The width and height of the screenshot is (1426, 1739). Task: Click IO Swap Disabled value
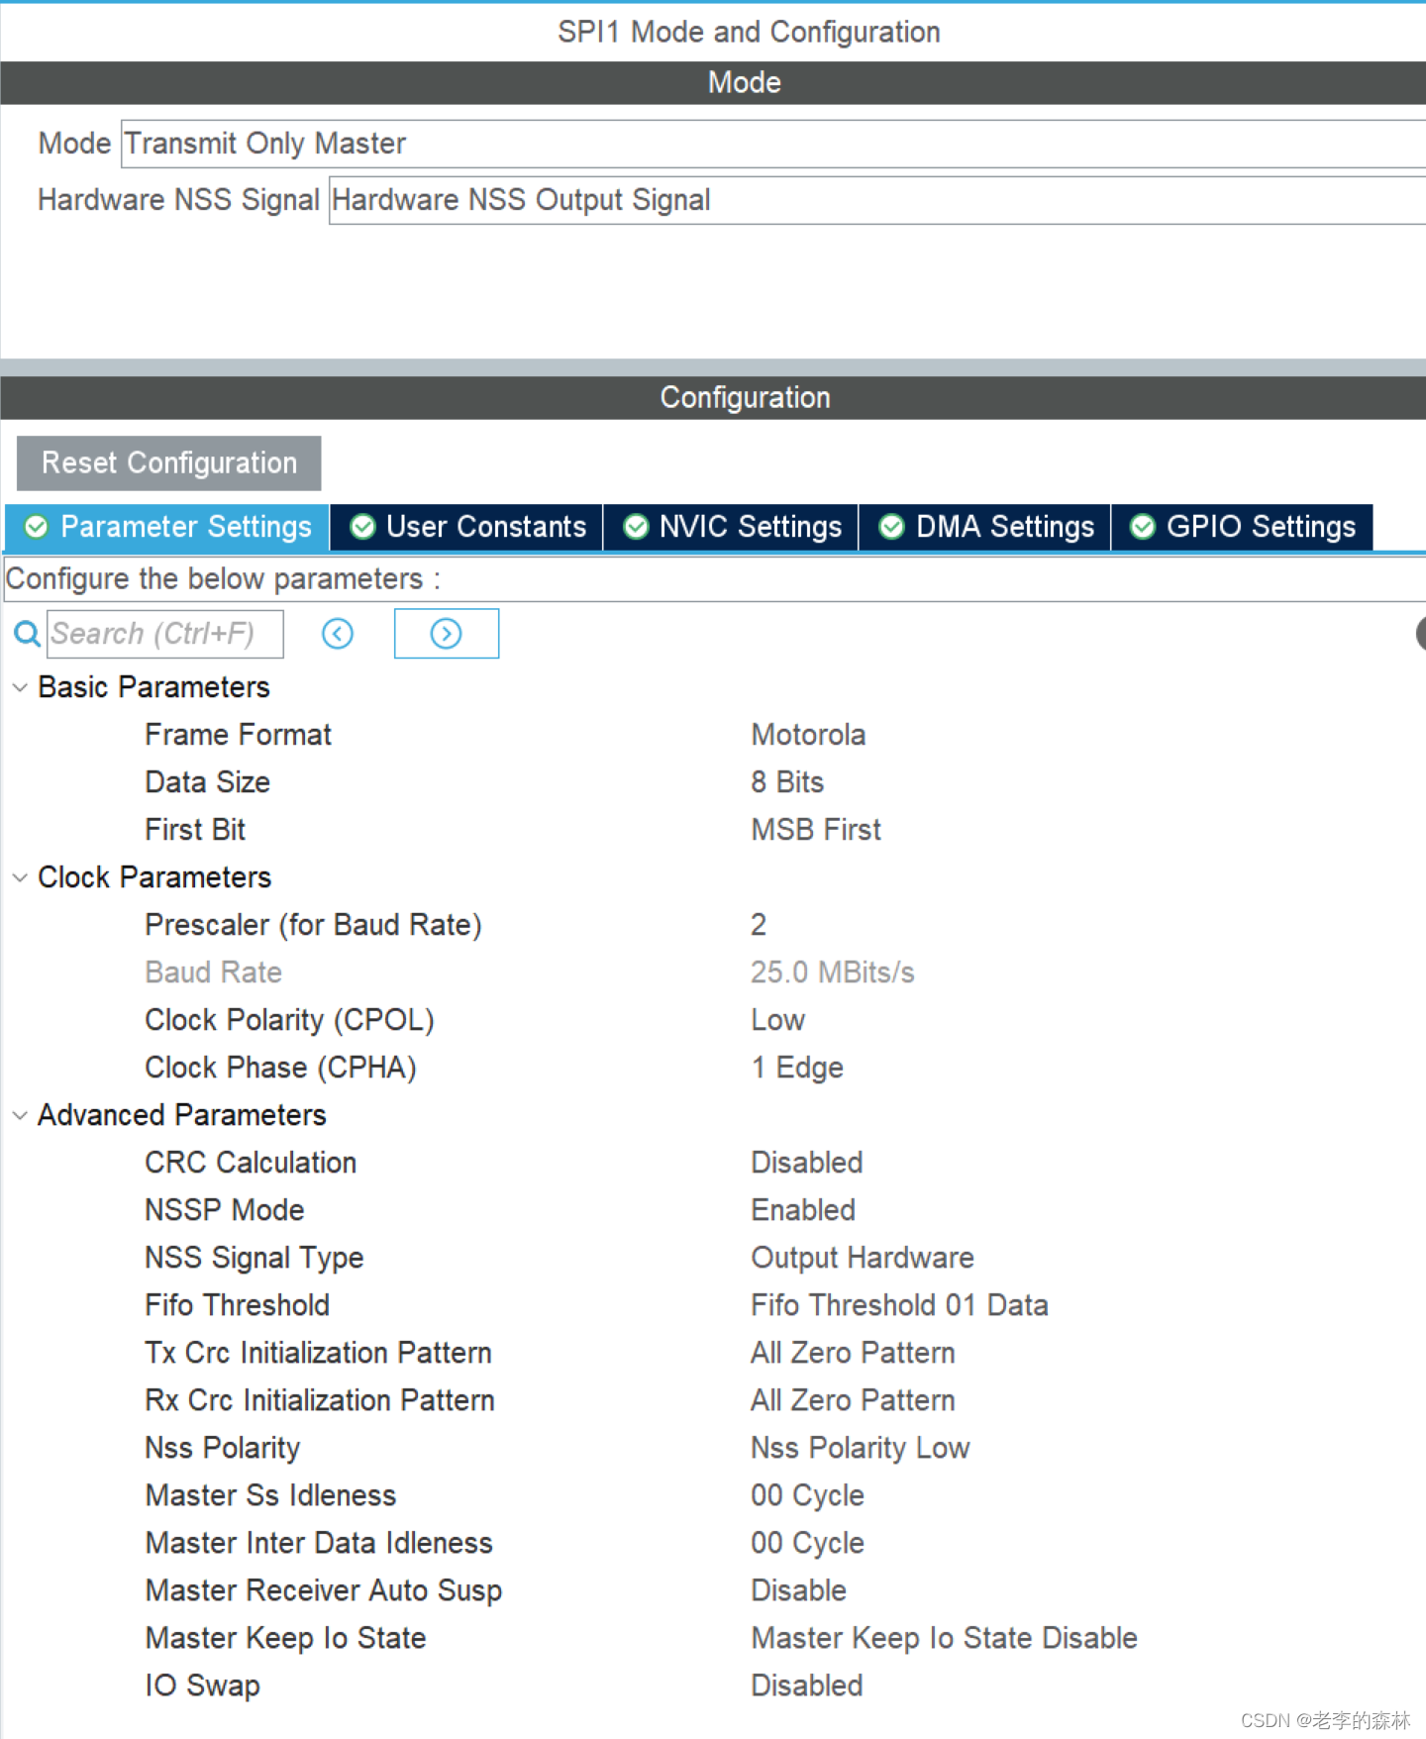pyautogui.click(x=807, y=1686)
